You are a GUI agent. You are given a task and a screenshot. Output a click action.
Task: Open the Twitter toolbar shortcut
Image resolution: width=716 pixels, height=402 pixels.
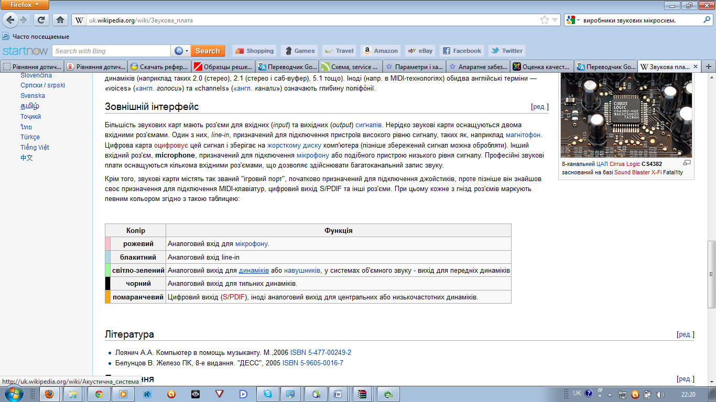[x=506, y=51]
